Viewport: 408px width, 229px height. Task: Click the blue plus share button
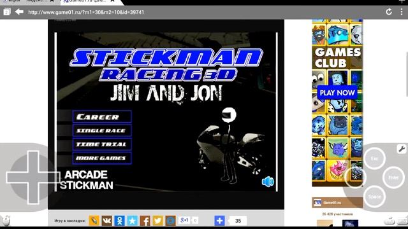219,221
